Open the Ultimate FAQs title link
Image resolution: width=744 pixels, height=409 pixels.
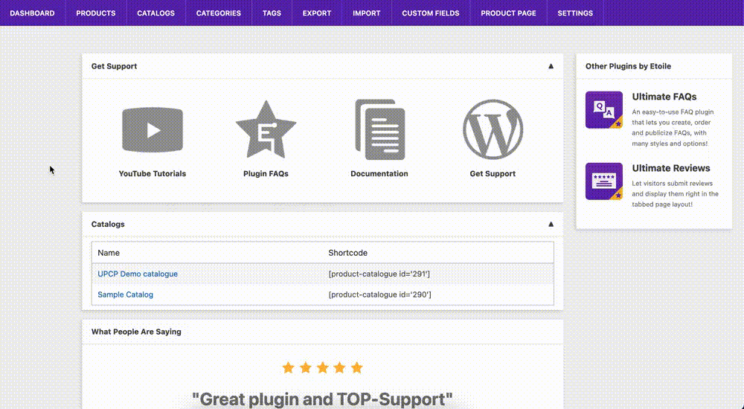tap(664, 97)
